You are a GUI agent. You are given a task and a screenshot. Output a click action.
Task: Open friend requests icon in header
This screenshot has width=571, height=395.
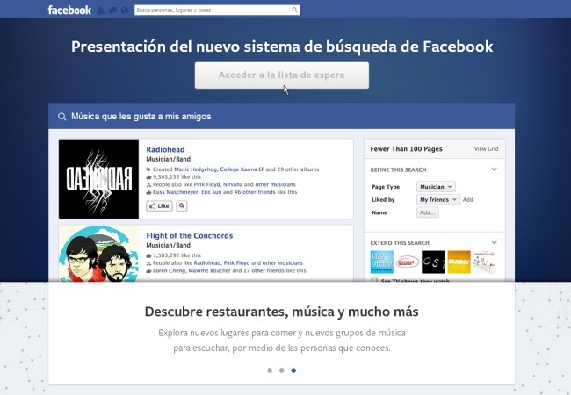point(101,11)
